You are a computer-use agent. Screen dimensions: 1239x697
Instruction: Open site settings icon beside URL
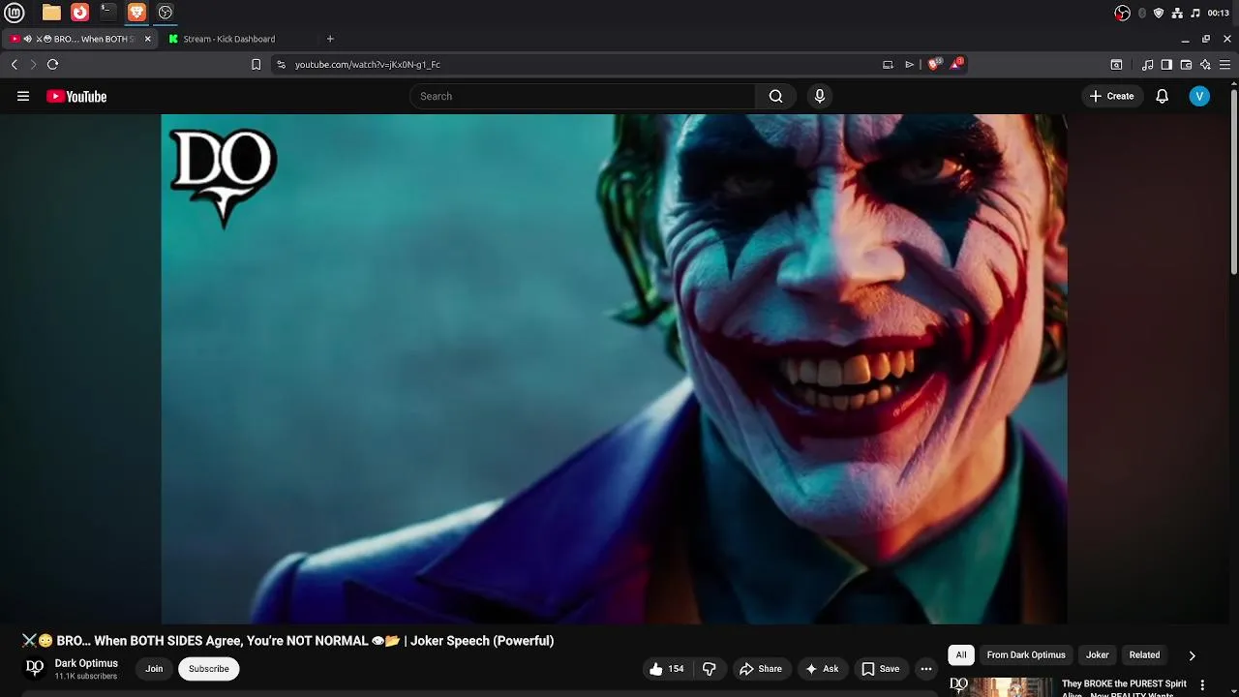pyautogui.click(x=281, y=64)
